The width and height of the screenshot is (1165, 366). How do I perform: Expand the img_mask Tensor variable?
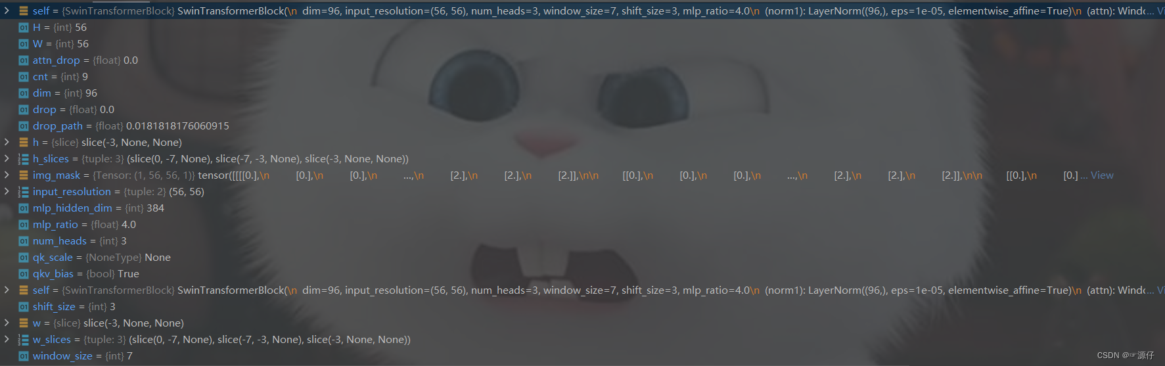(7, 175)
